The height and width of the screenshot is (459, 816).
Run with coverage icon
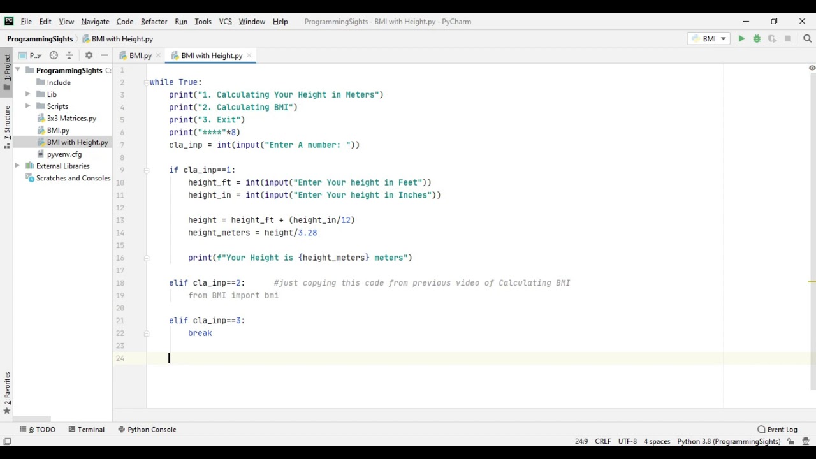click(x=772, y=39)
